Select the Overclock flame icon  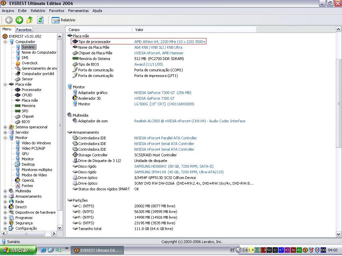tap(18, 63)
